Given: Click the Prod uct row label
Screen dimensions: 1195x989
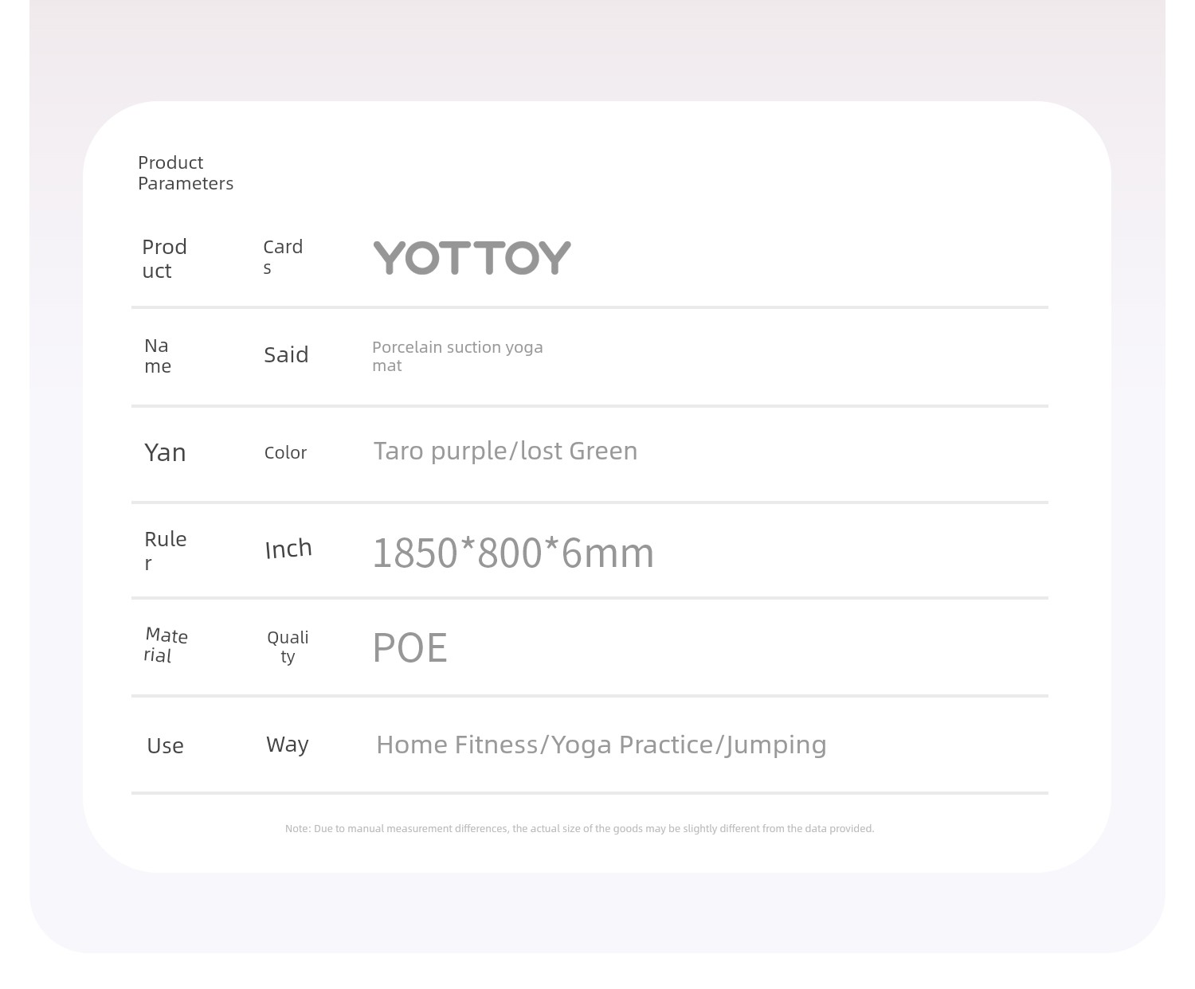Looking at the screenshot, I should coord(164,259).
